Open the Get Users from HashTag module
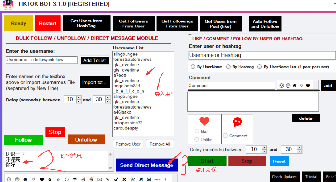Viewport: 336px width, 182px height. [86, 23]
